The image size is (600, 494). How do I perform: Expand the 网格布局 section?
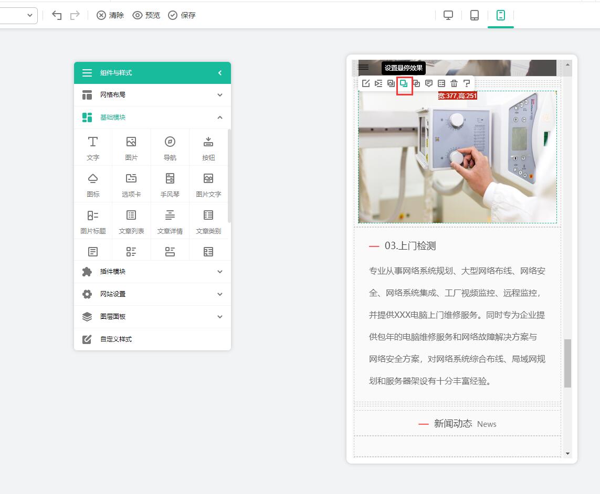152,95
